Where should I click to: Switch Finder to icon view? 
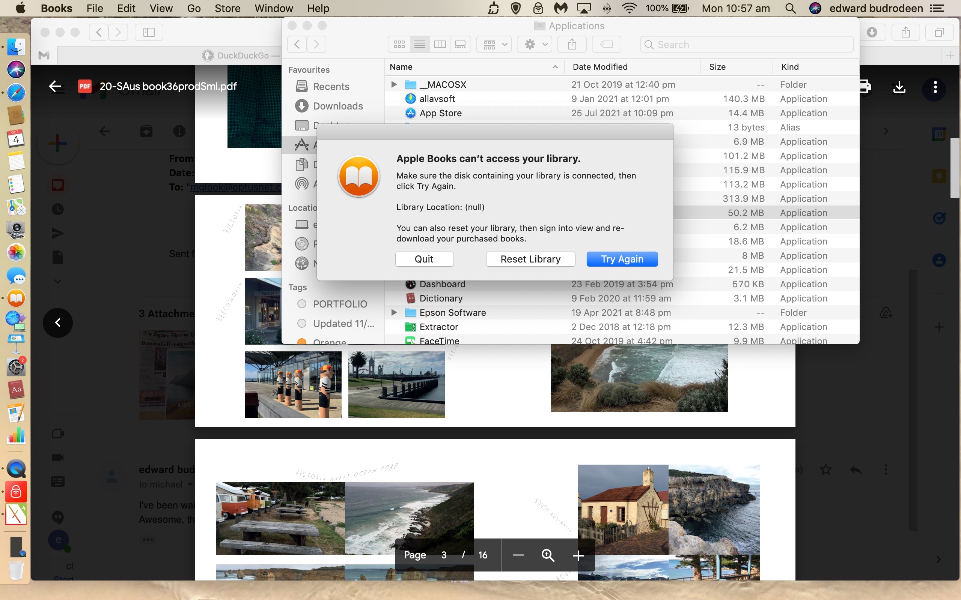[x=399, y=45]
